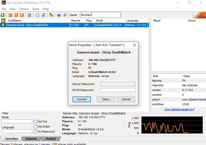The image size is (206, 145).
Task: Click the 'mapname' rule row
Action: (179, 85)
